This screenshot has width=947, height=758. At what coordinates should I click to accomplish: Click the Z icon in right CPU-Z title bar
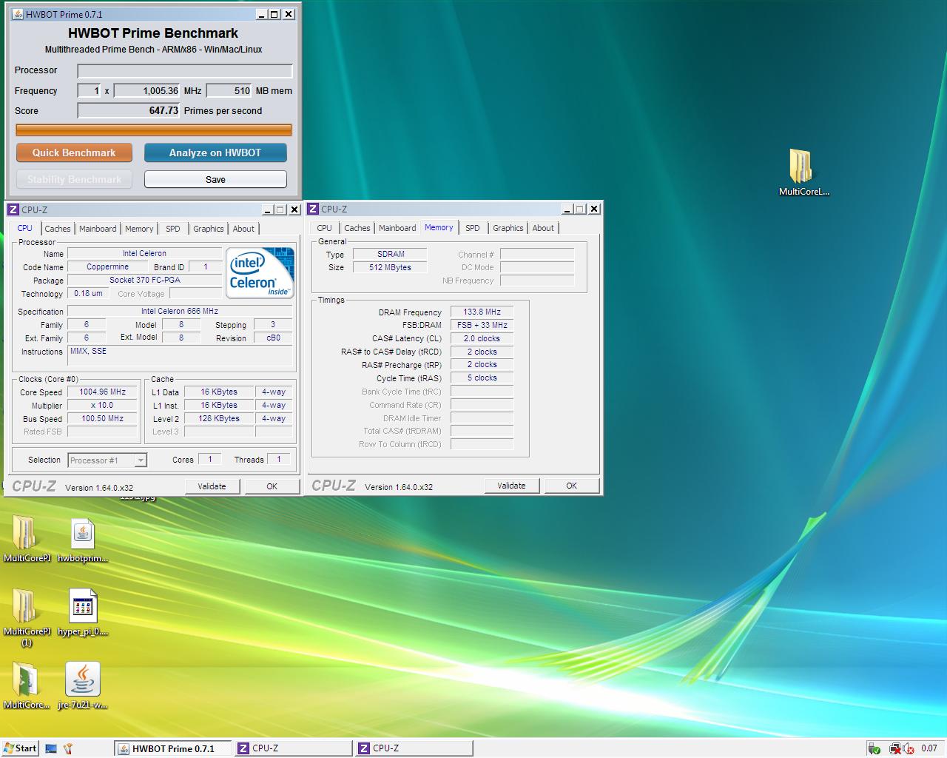(x=313, y=209)
